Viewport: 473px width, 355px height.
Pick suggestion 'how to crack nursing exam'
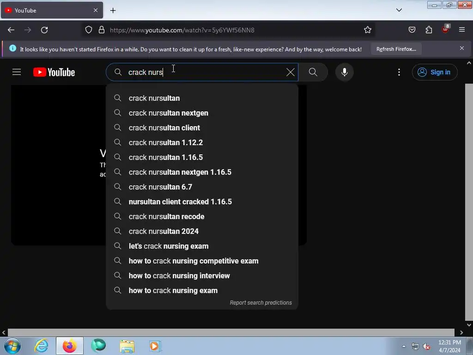click(x=202, y=290)
